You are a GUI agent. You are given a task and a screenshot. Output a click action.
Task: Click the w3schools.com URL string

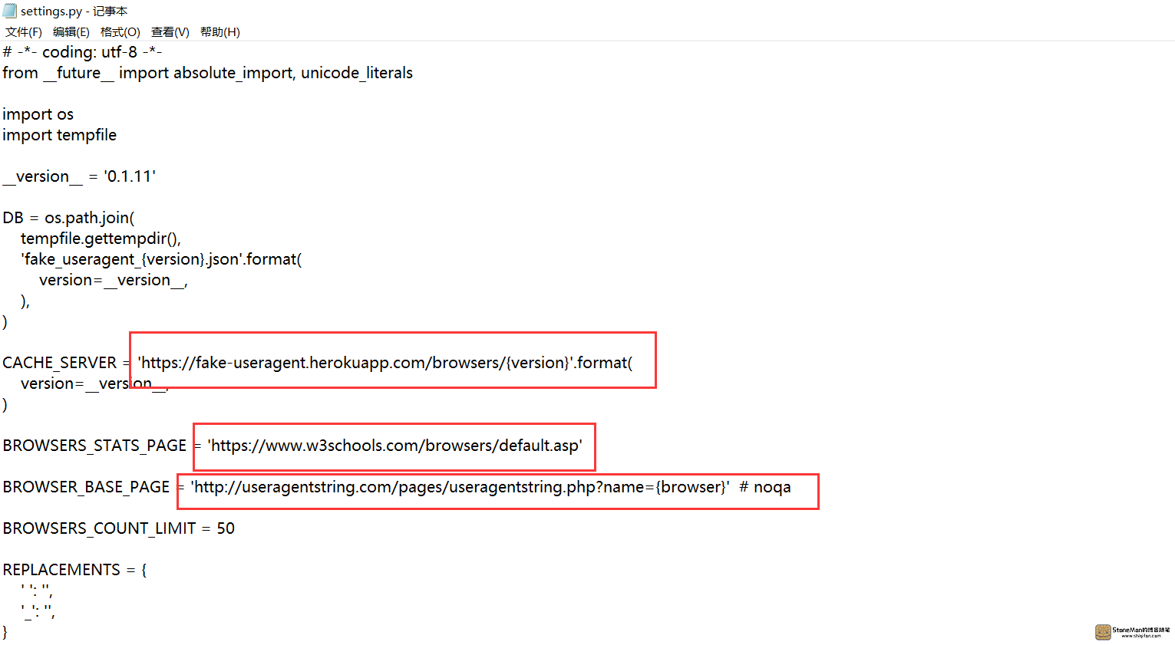point(394,446)
